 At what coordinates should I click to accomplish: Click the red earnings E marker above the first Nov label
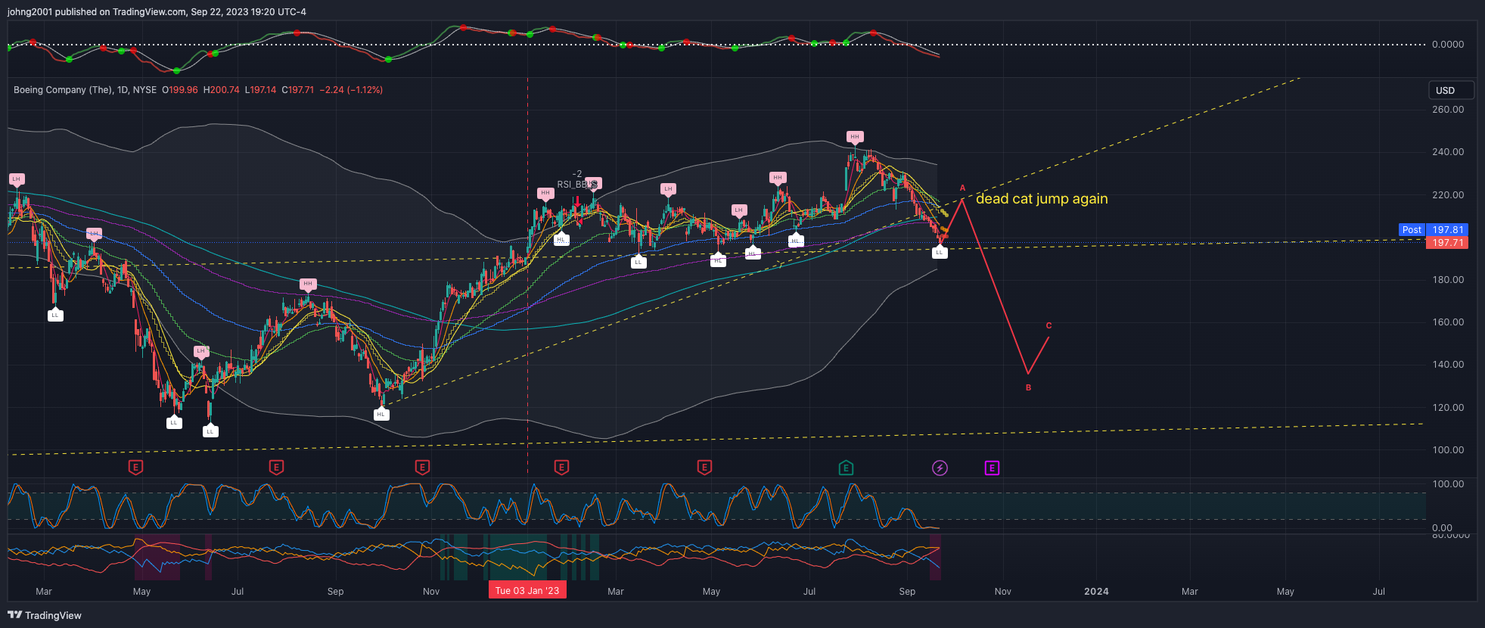pos(422,468)
